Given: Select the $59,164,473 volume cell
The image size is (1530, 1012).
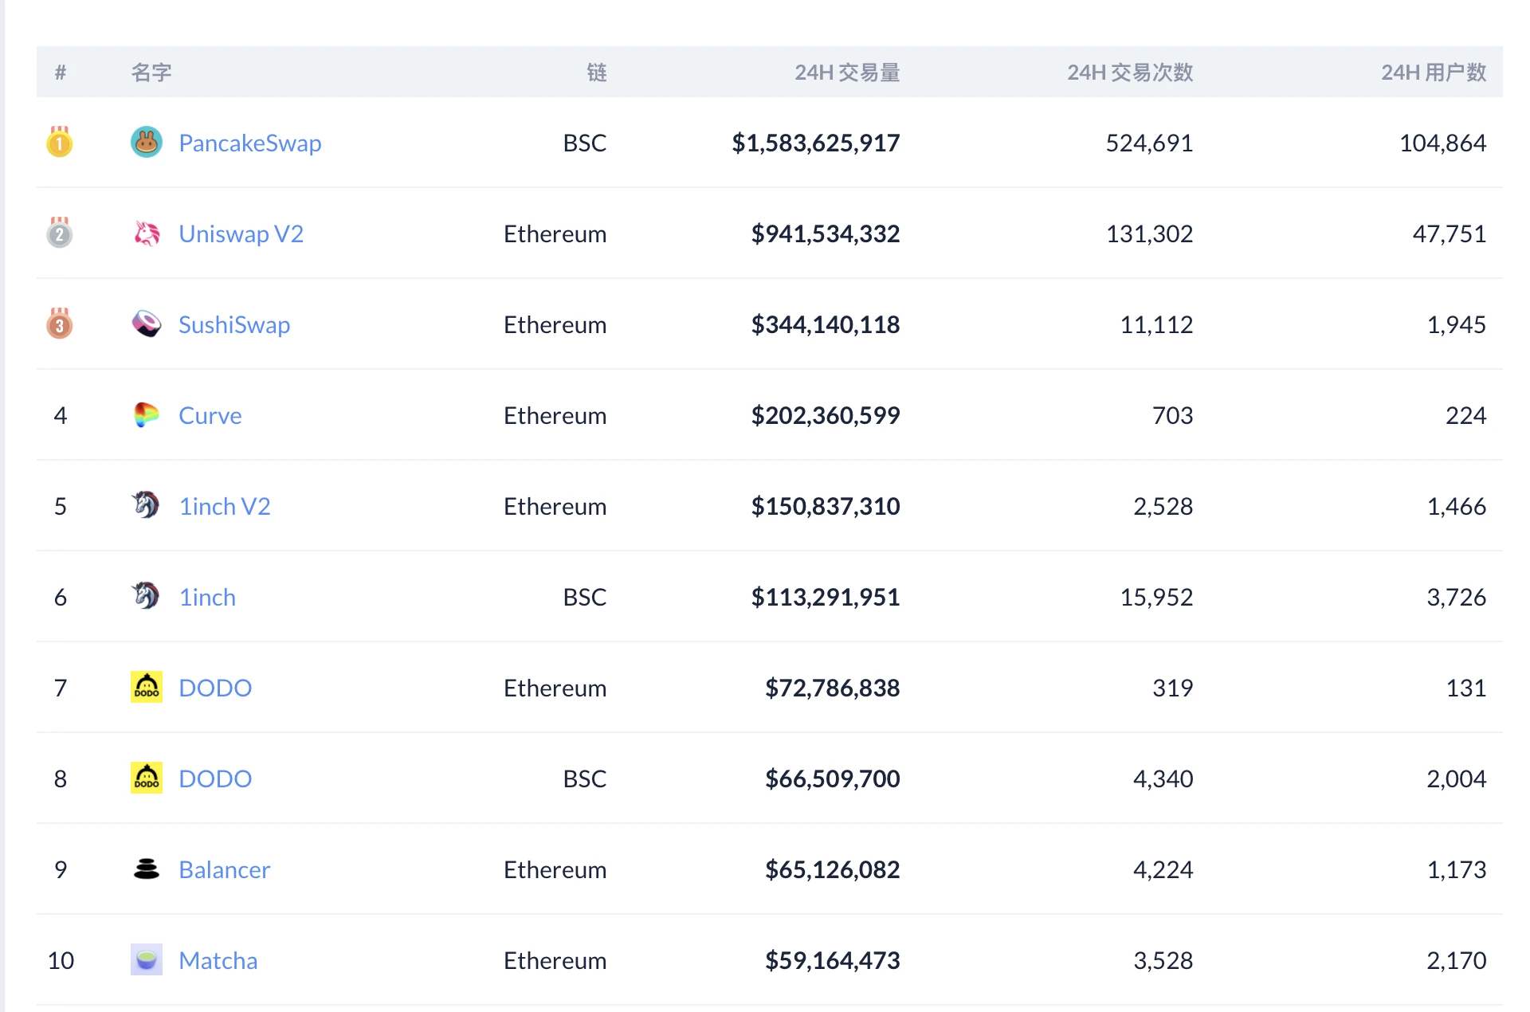Looking at the screenshot, I should pyautogui.click(x=833, y=961).
